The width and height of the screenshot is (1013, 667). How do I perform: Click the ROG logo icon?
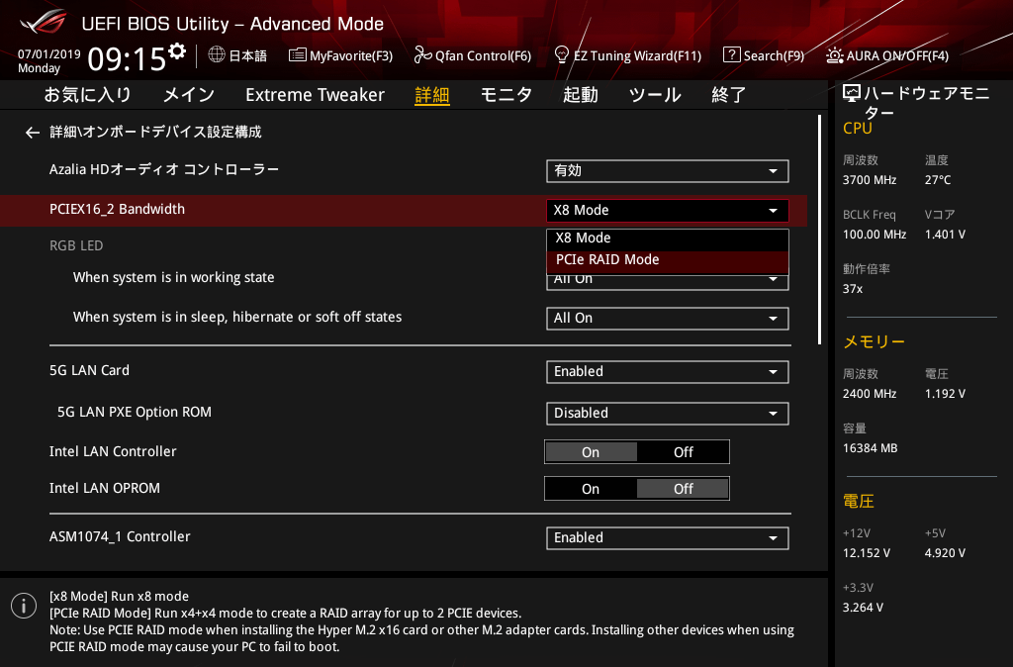point(44,22)
